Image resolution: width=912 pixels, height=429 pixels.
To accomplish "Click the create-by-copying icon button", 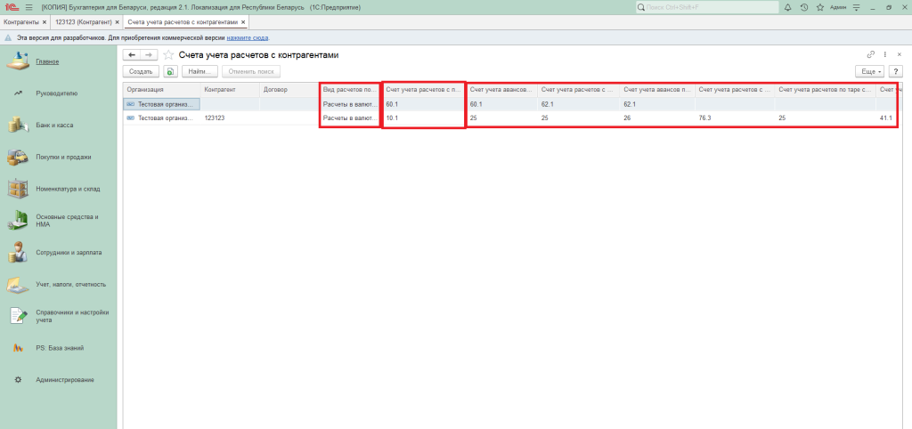I will [170, 71].
